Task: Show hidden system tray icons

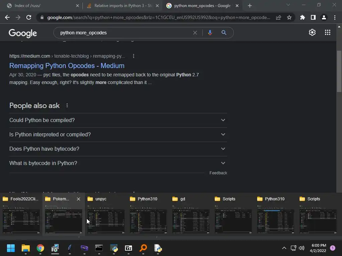Action: coord(284,248)
